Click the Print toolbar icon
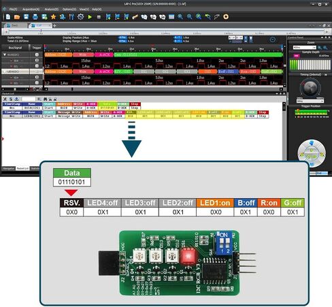Viewport: 332px width, 307px height. pos(35,17)
